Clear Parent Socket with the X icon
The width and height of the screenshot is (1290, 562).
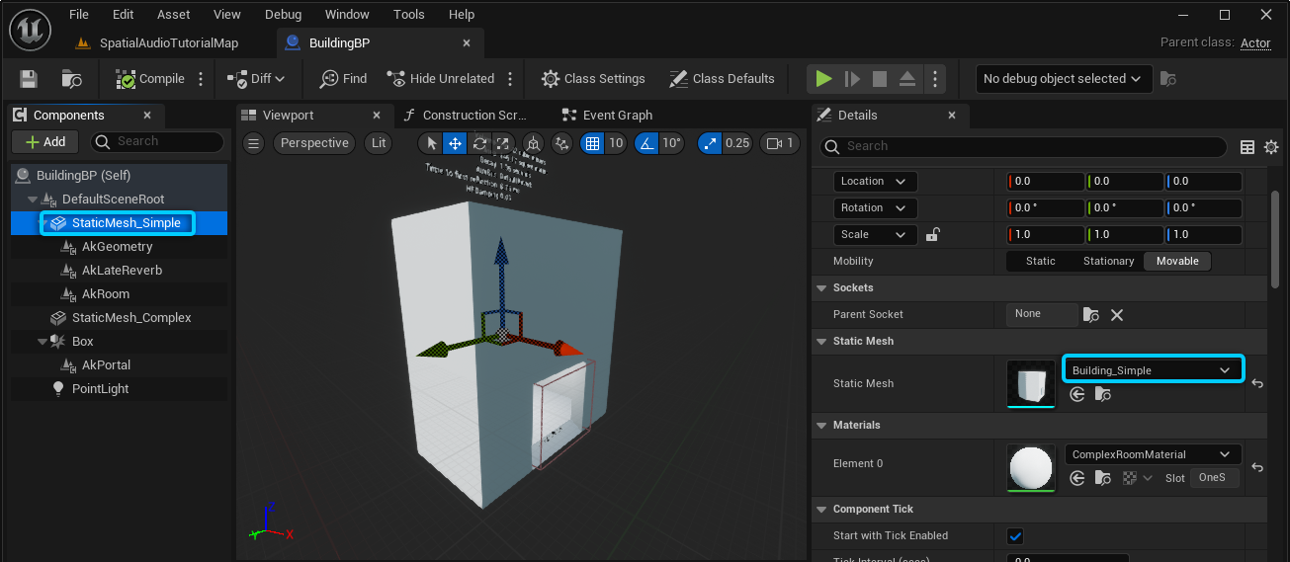1117,315
